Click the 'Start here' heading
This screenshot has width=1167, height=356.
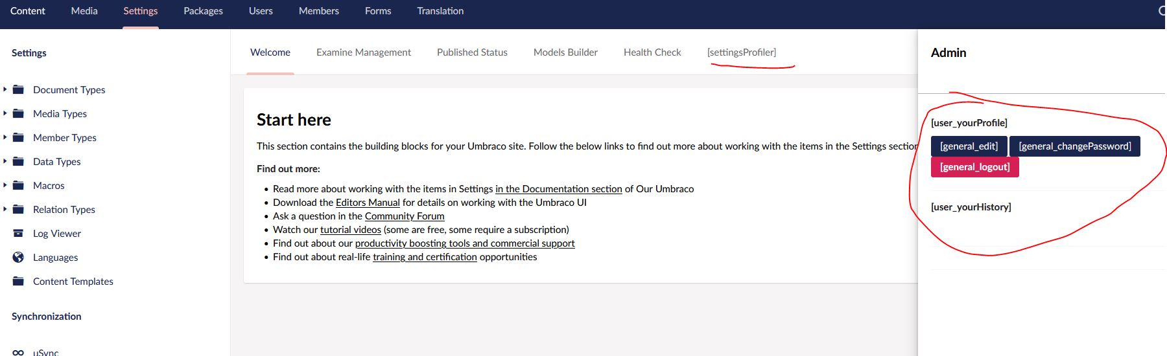point(294,120)
